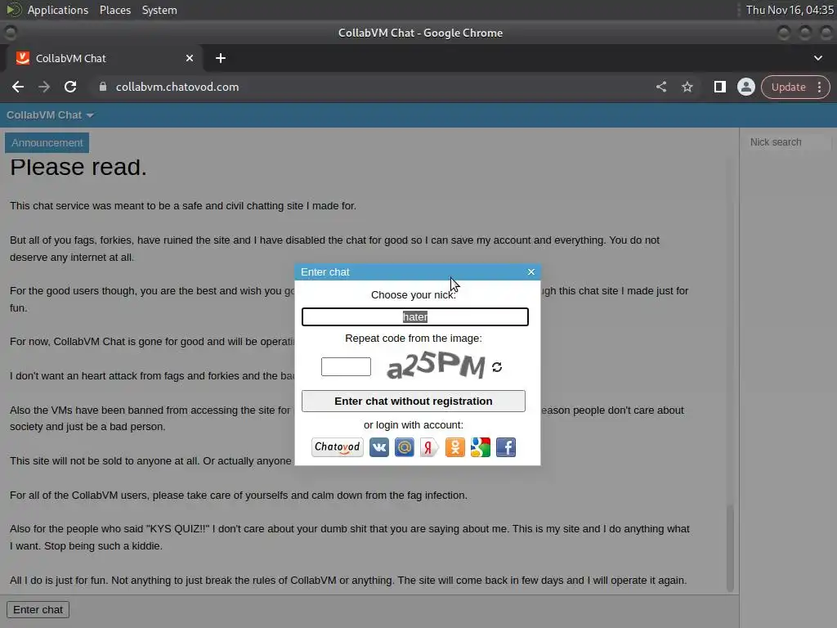The width and height of the screenshot is (837, 628).
Task: Log in with the Facebook icon
Action: (x=506, y=447)
